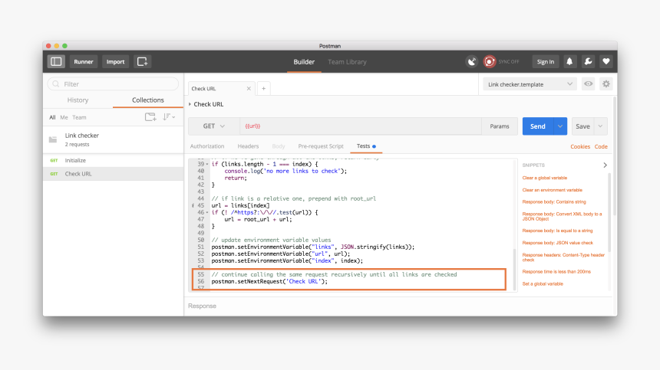Image resolution: width=660 pixels, height=370 pixels.
Task: Open the Headers tab
Action: click(248, 146)
